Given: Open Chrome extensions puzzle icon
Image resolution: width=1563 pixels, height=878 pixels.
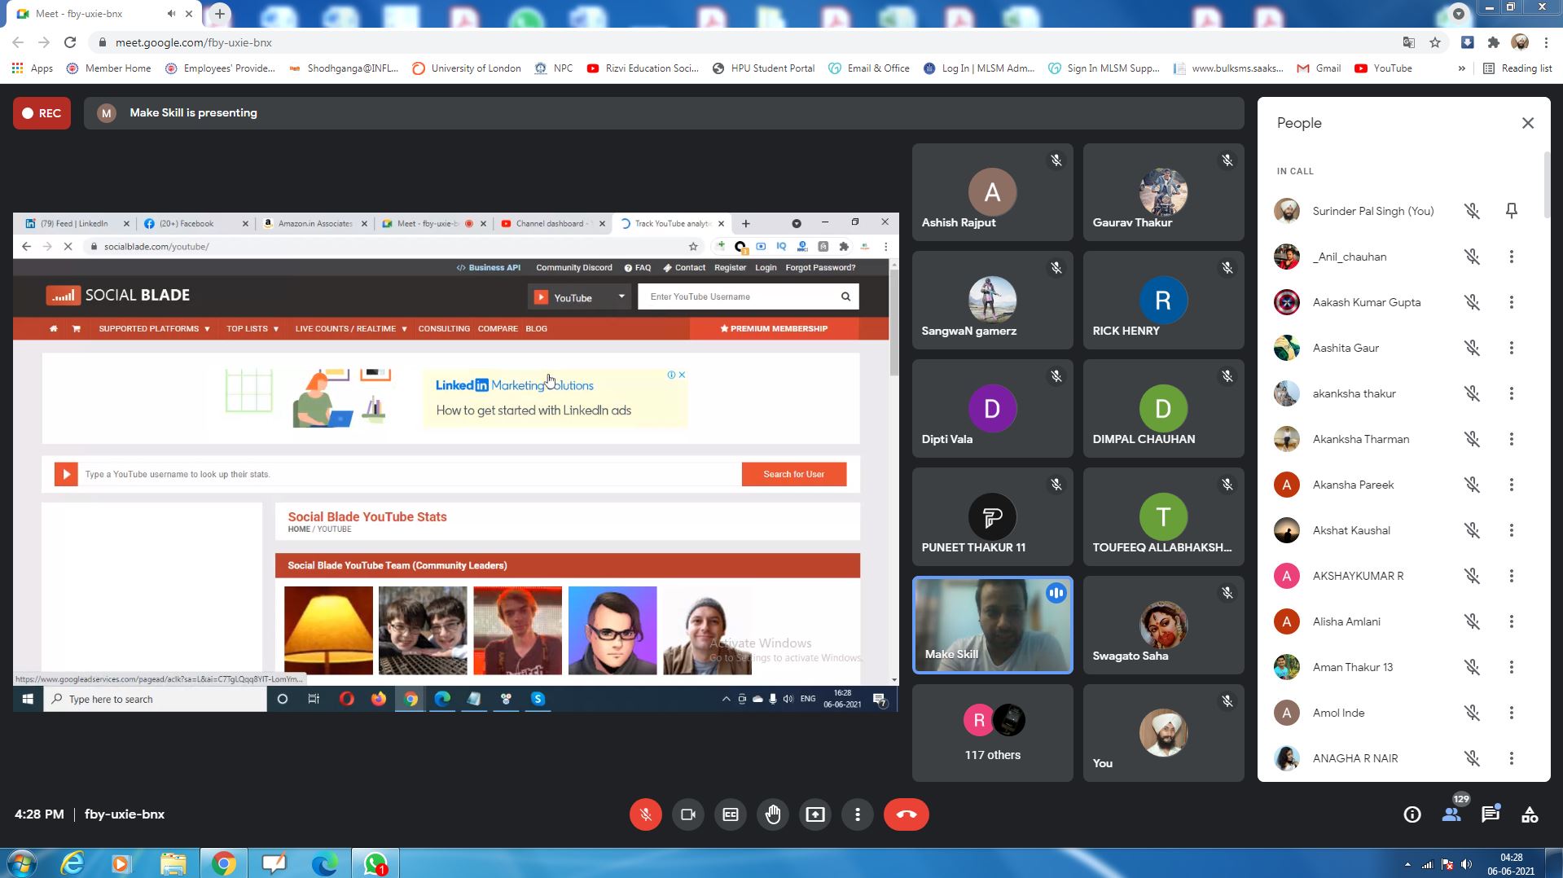Looking at the screenshot, I should pyautogui.click(x=1493, y=42).
